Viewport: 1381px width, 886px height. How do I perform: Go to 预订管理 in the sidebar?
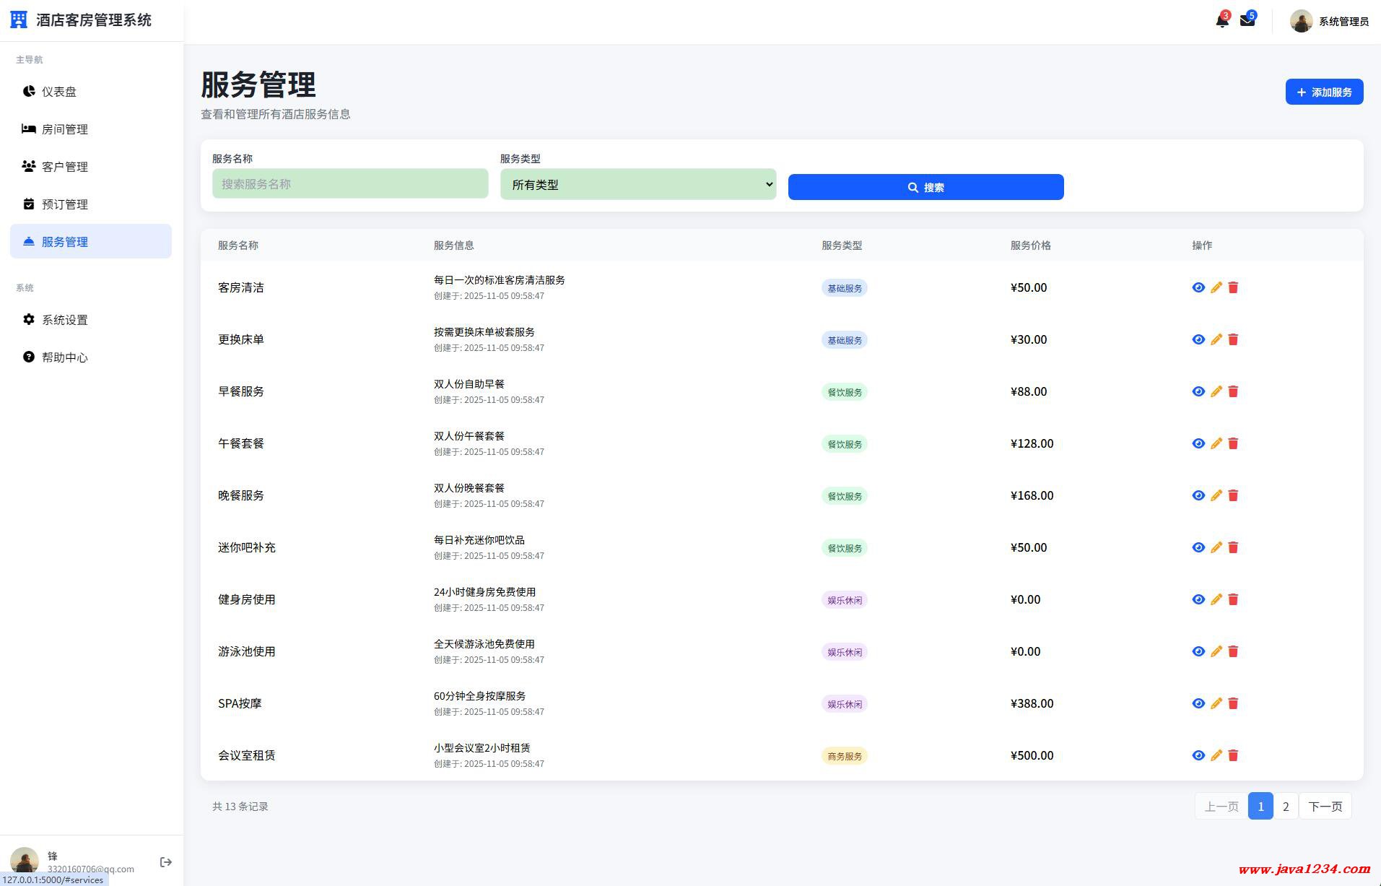point(64,204)
